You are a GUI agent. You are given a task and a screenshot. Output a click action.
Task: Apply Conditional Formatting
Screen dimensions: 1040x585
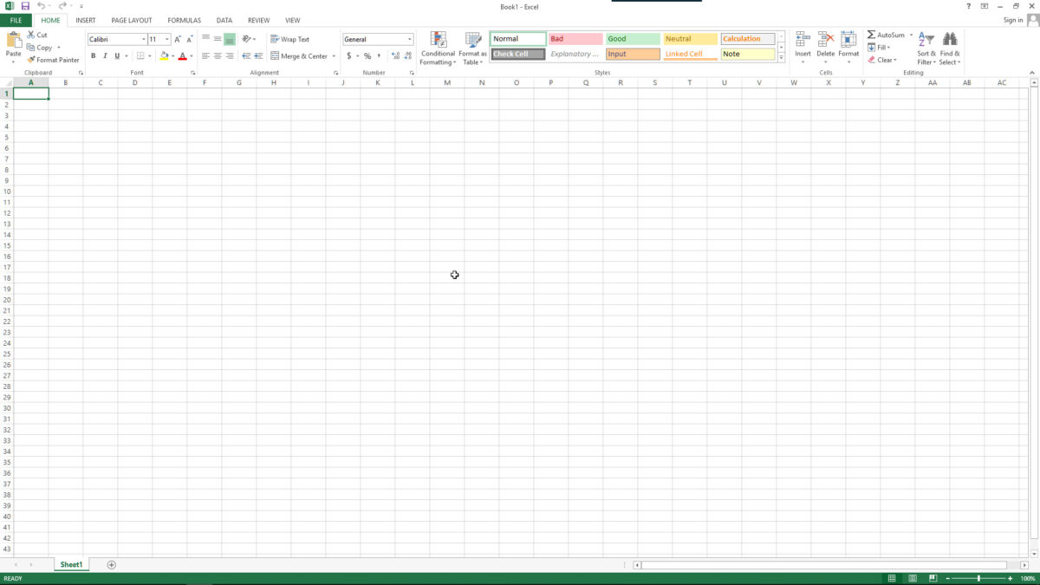pos(438,48)
